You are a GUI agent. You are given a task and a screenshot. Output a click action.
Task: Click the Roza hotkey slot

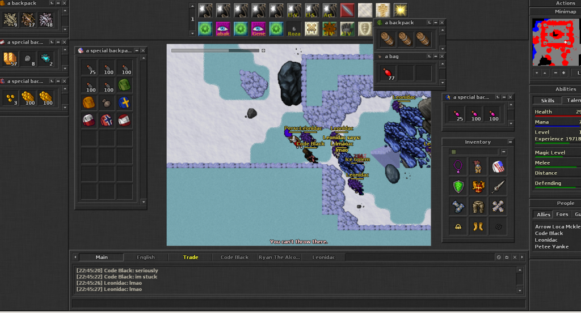click(294, 29)
